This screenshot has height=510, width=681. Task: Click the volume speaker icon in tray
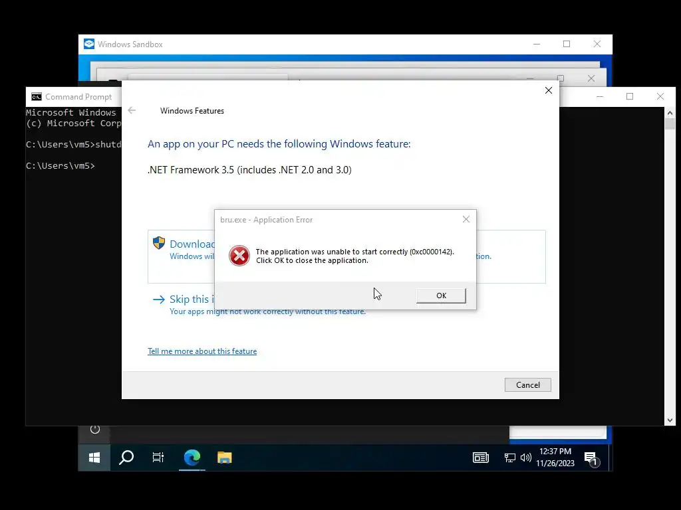click(525, 458)
